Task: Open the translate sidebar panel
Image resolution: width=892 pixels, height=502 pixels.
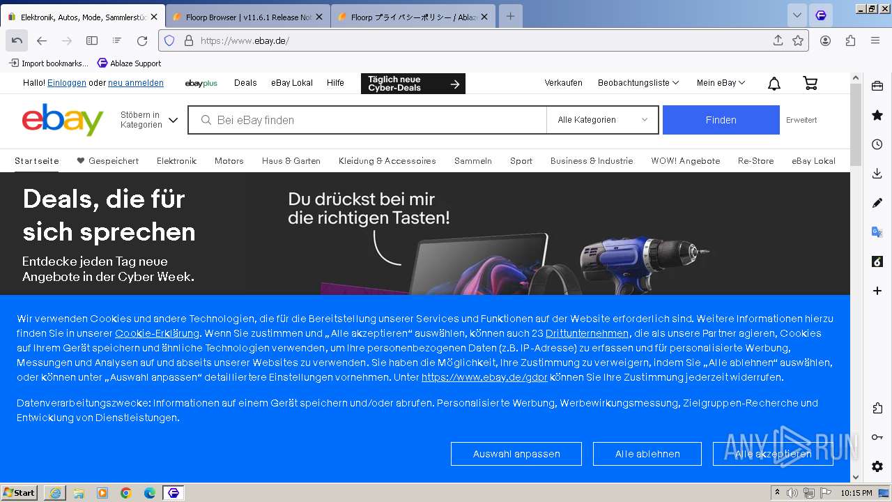Action: click(877, 232)
